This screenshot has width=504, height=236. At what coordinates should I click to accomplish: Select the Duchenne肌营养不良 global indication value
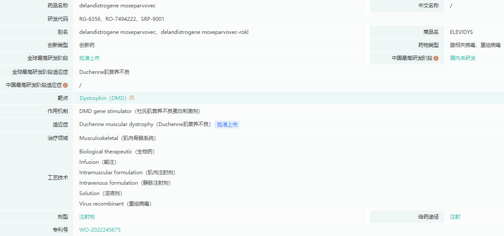click(105, 72)
